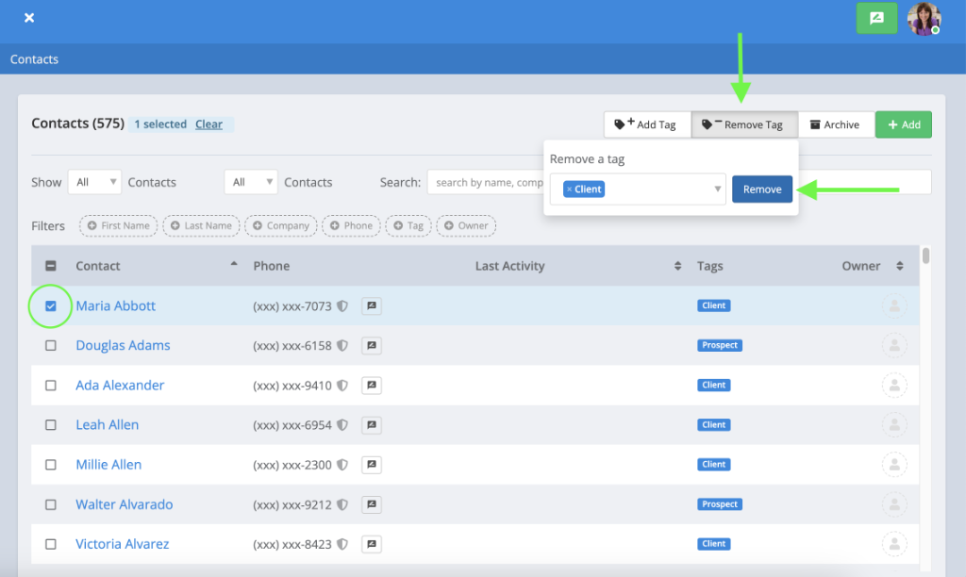Send message to Maria Abbott via chat icon
The width and height of the screenshot is (966, 577).
372,306
